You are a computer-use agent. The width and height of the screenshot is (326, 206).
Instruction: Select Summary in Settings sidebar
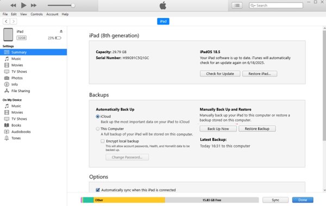coord(34,52)
